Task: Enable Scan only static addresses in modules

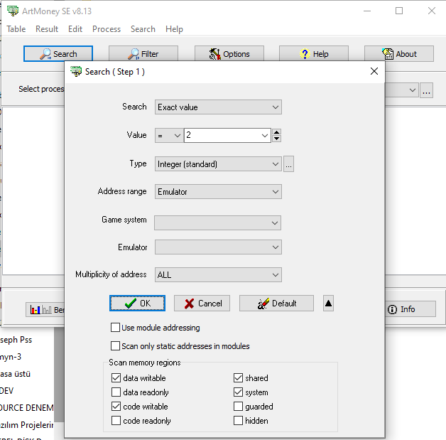Action: [115, 345]
